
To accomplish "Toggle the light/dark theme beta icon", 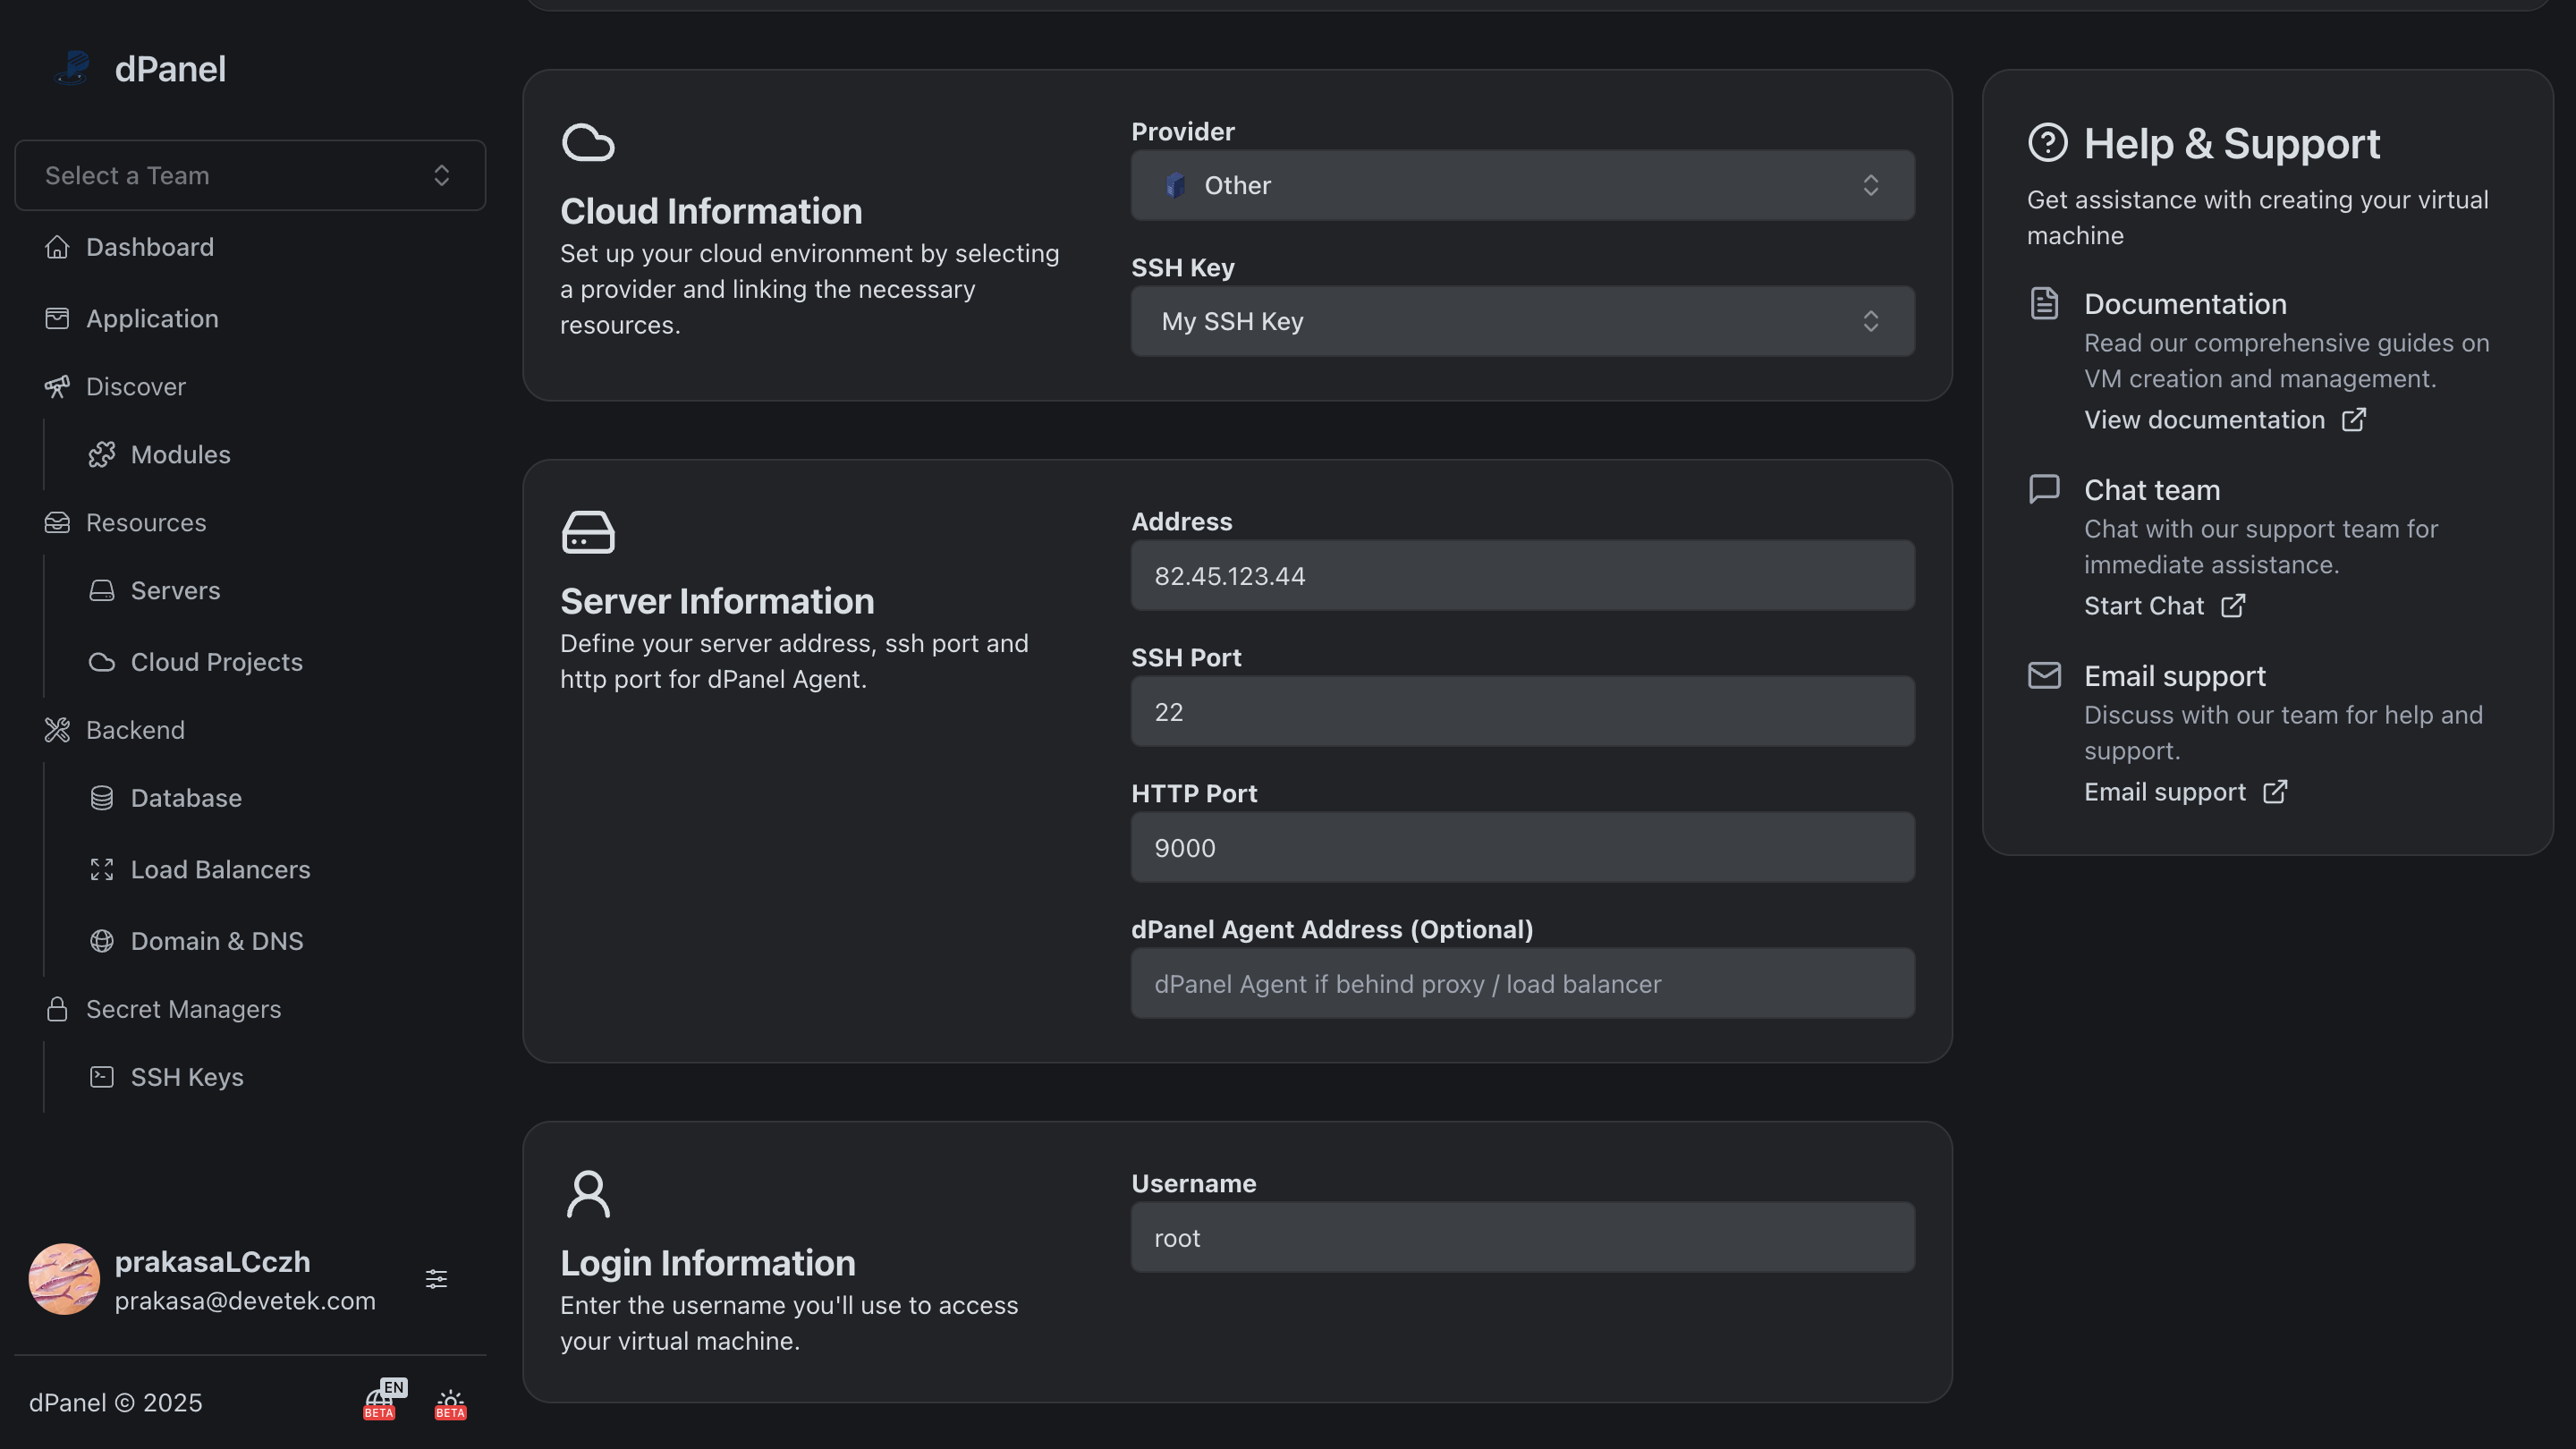I will [x=450, y=1403].
